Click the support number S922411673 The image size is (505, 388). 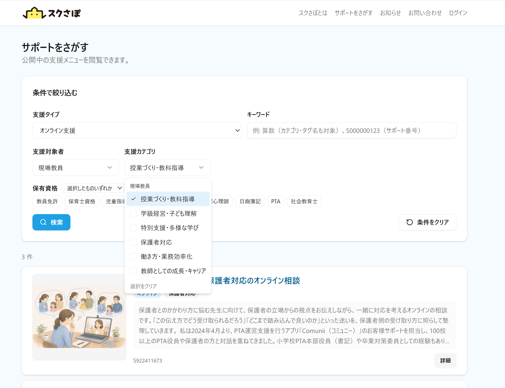pos(148,361)
